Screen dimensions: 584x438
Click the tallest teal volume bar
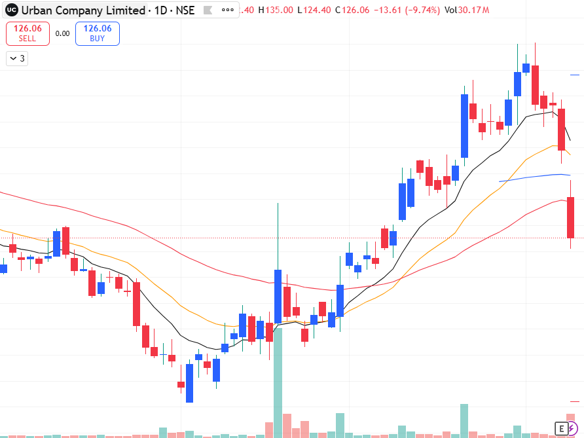pos(278,383)
